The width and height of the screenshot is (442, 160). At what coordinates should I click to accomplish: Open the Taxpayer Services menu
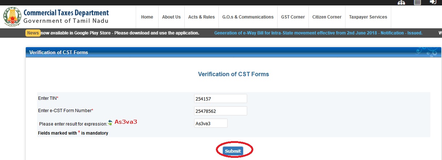click(368, 17)
